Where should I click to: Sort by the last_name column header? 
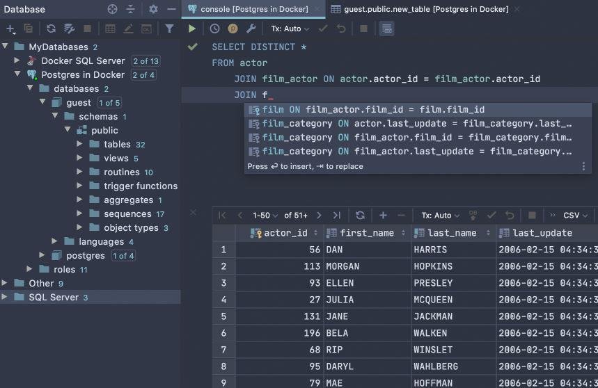(452, 233)
